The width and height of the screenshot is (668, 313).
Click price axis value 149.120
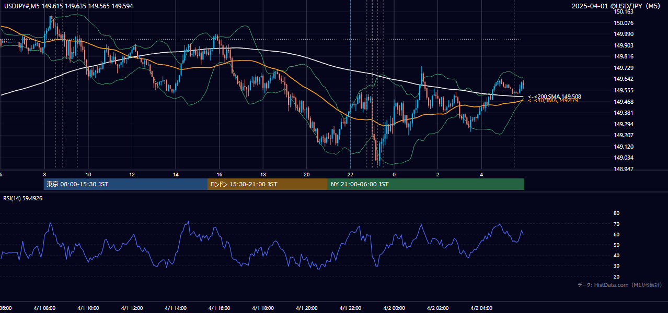tap(624, 147)
